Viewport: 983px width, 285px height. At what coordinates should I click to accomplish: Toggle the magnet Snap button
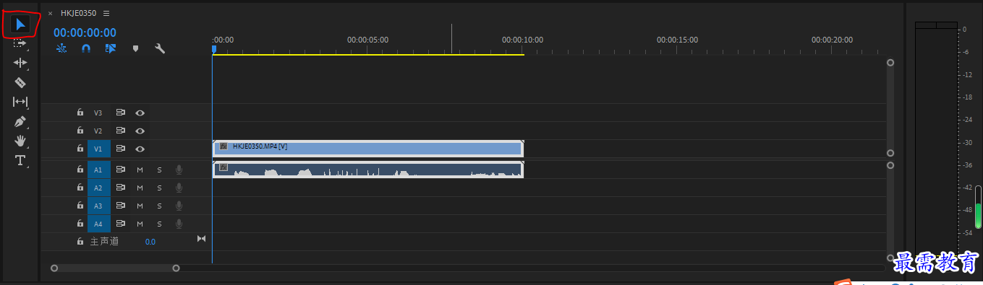85,48
